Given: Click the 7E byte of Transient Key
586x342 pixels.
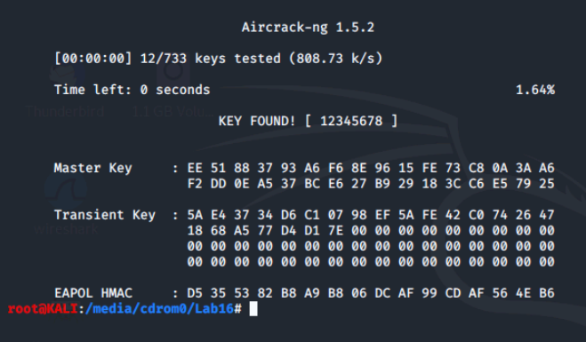Looking at the screenshot, I should pos(335,230).
